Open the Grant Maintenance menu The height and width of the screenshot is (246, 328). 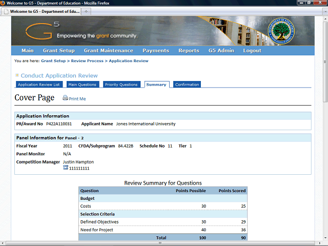click(x=108, y=51)
